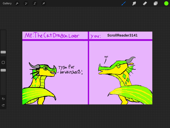Select the Transform arrow tool
The width and height of the screenshot is (170, 128).
pyautogui.click(x=44, y=3)
